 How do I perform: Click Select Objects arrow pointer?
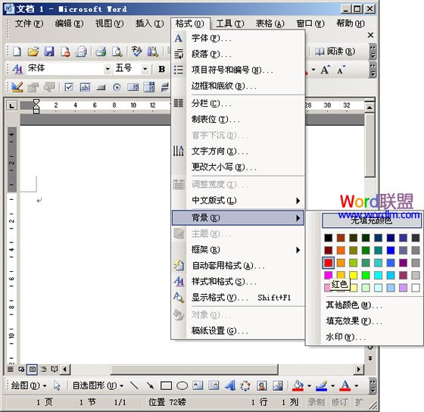(x=57, y=385)
